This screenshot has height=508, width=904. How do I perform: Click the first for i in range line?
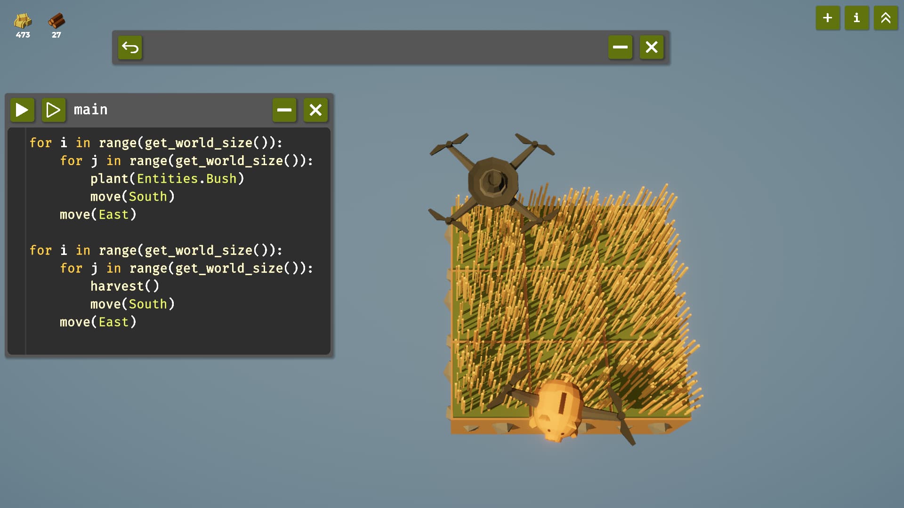point(155,143)
